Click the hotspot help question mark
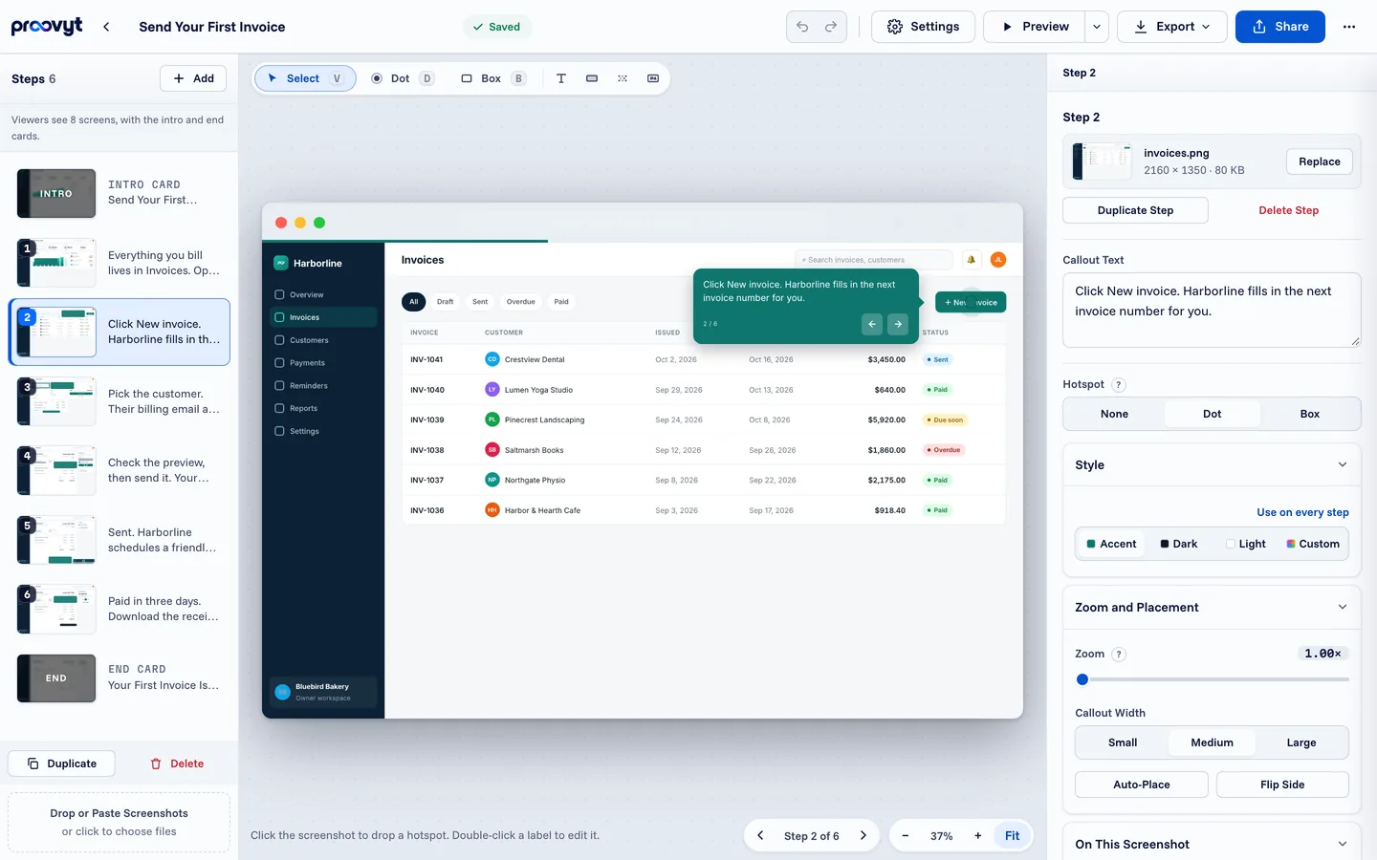 click(1119, 384)
